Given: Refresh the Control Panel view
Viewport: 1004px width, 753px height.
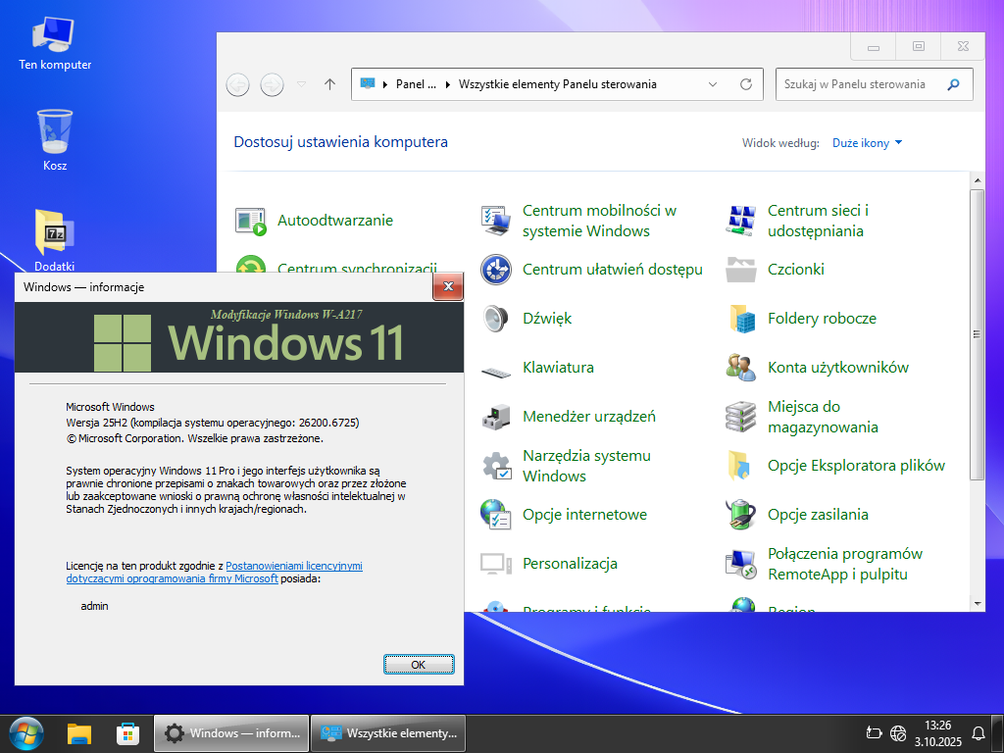Looking at the screenshot, I should tap(746, 84).
